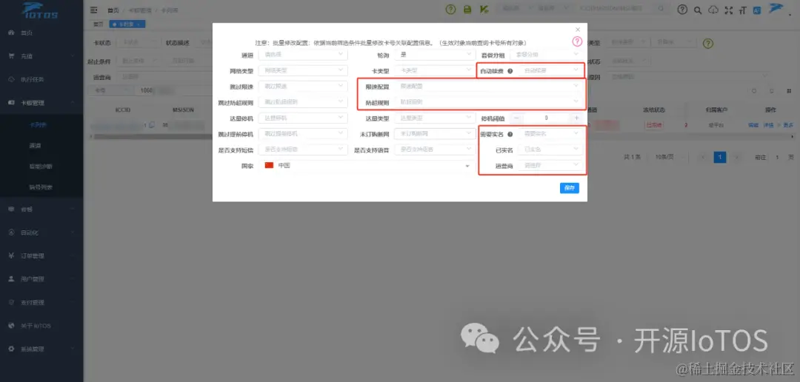Click the copy icon next to the ICCID value
Viewport: 800px width, 382px height.
click(x=152, y=125)
